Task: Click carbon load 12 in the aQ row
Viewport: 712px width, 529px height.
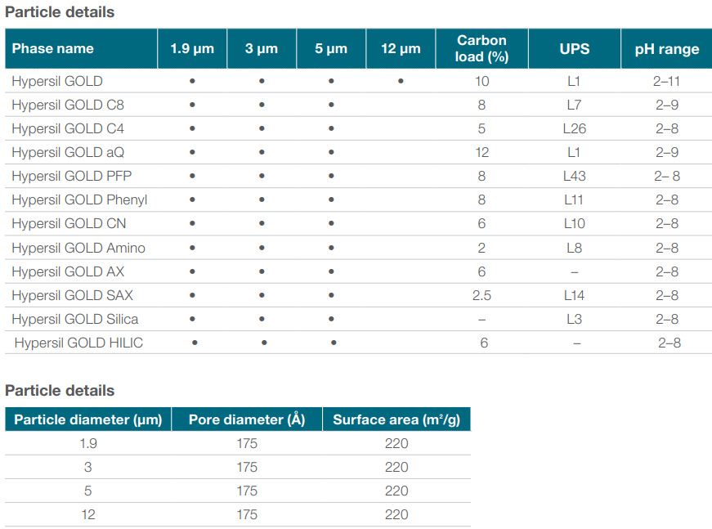Action: (x=481, y=152)
